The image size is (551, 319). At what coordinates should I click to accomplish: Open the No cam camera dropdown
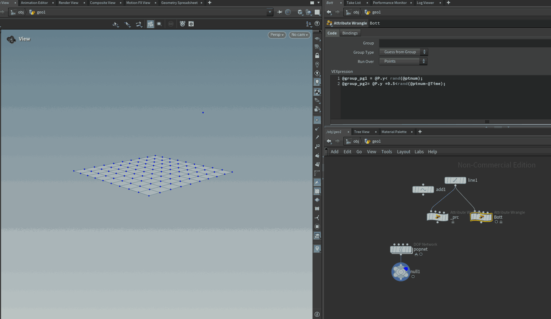coord(299,35)
